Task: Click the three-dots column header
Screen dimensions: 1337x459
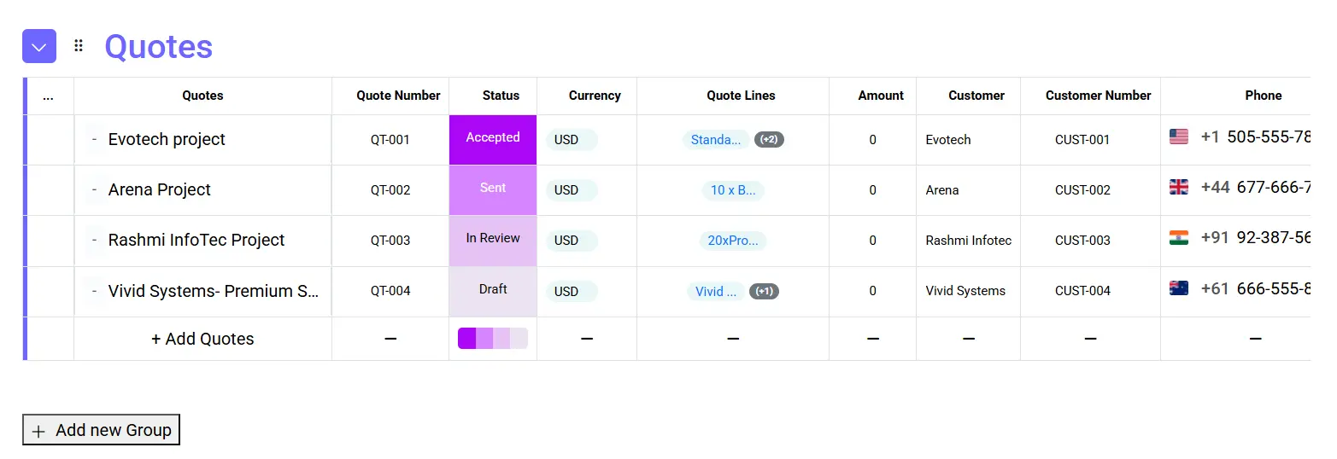Action: 48,96
